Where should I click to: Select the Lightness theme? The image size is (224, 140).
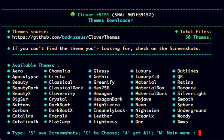(x=105, y=122)
